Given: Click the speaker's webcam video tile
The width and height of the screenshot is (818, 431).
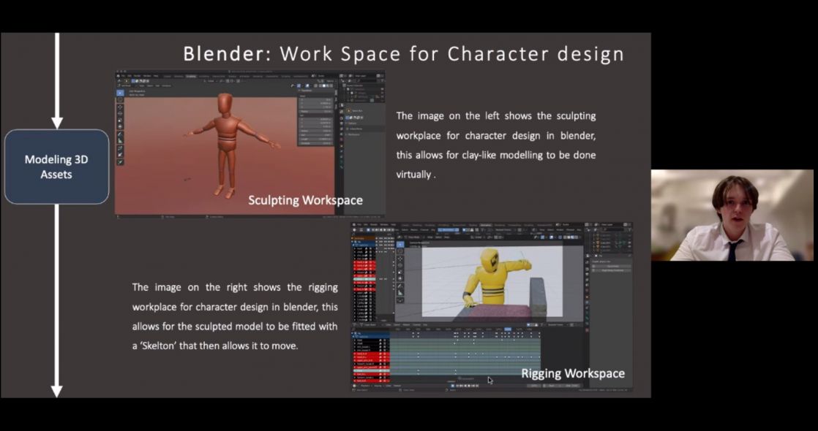Looking at the screenshot, I should [732, 215].
